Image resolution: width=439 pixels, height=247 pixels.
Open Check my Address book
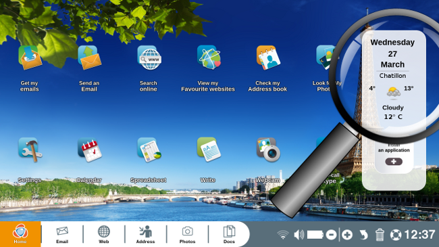click(x=268, y=58)
